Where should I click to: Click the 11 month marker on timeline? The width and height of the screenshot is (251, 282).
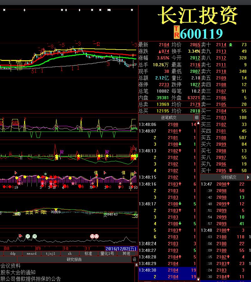(88, 248)
